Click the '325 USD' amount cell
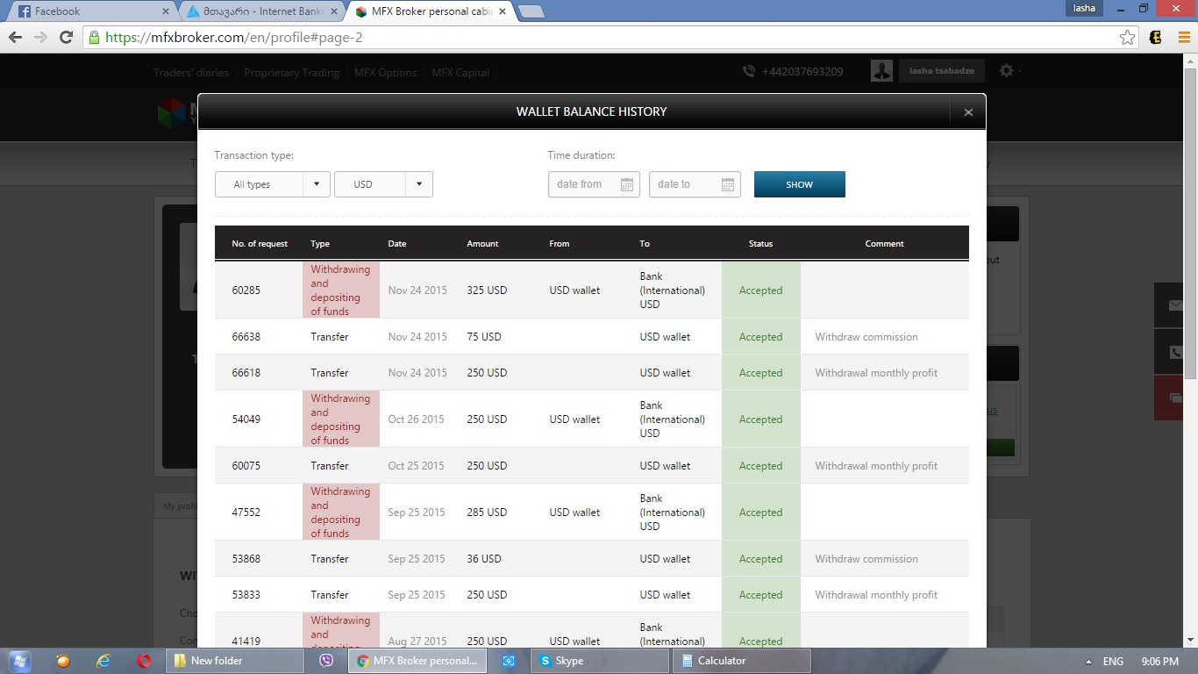The height and width of the screenshot is (674, 1198). (487, 290)
